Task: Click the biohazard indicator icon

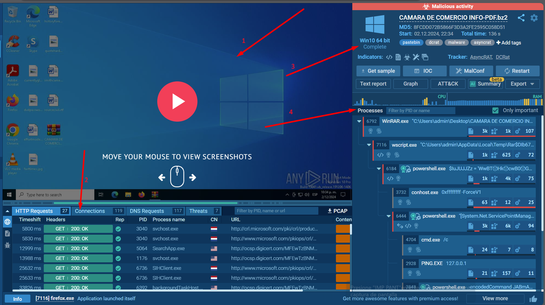Action: [x=407, y=57]
